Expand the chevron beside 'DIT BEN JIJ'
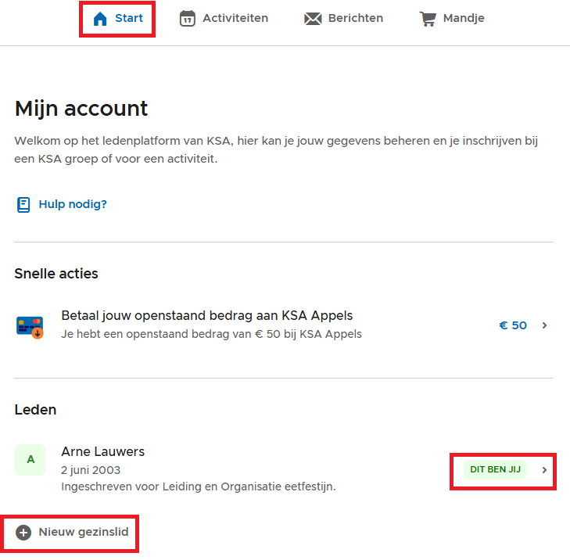This screenshot has width=570, height=560. click(x=545, y=470)
